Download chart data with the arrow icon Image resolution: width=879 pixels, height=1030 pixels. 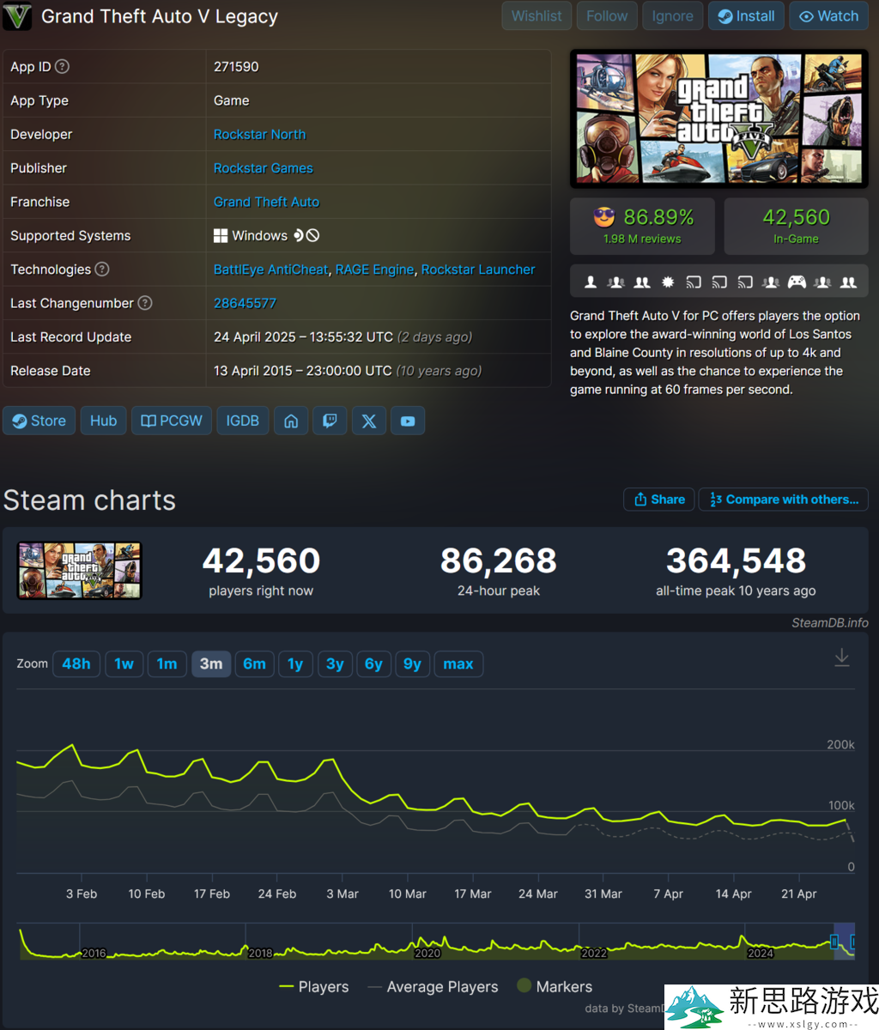[x=842, y=657]
